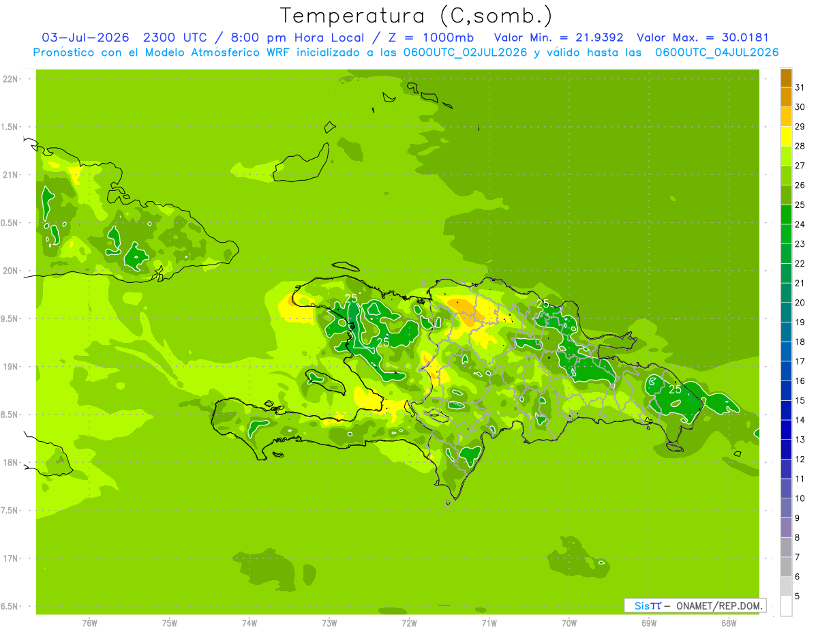Click the "1.5N" latitude axis label

[x=10, y=127]
